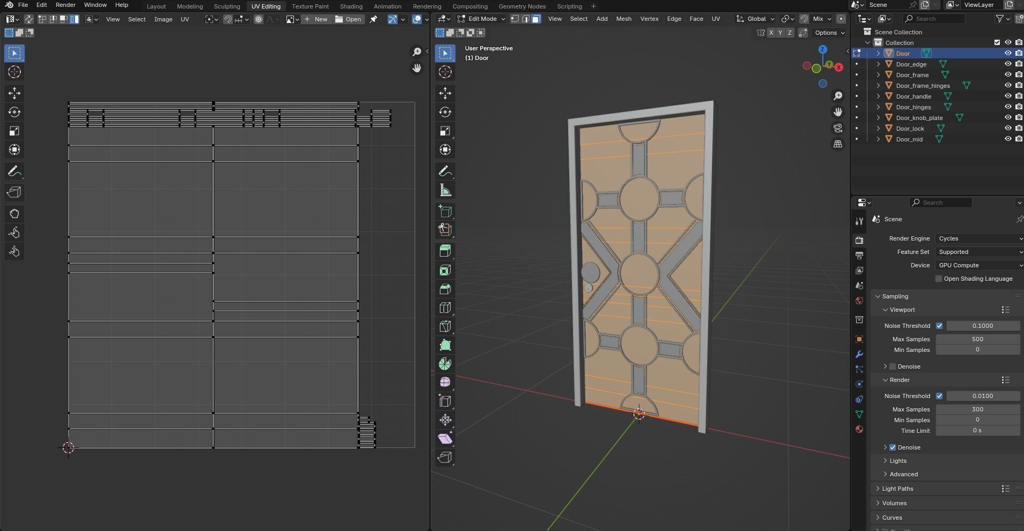Viewport: 1024px width, 531px height.
Task: Select the Smooth vertices tool
Action: point(445,383)
